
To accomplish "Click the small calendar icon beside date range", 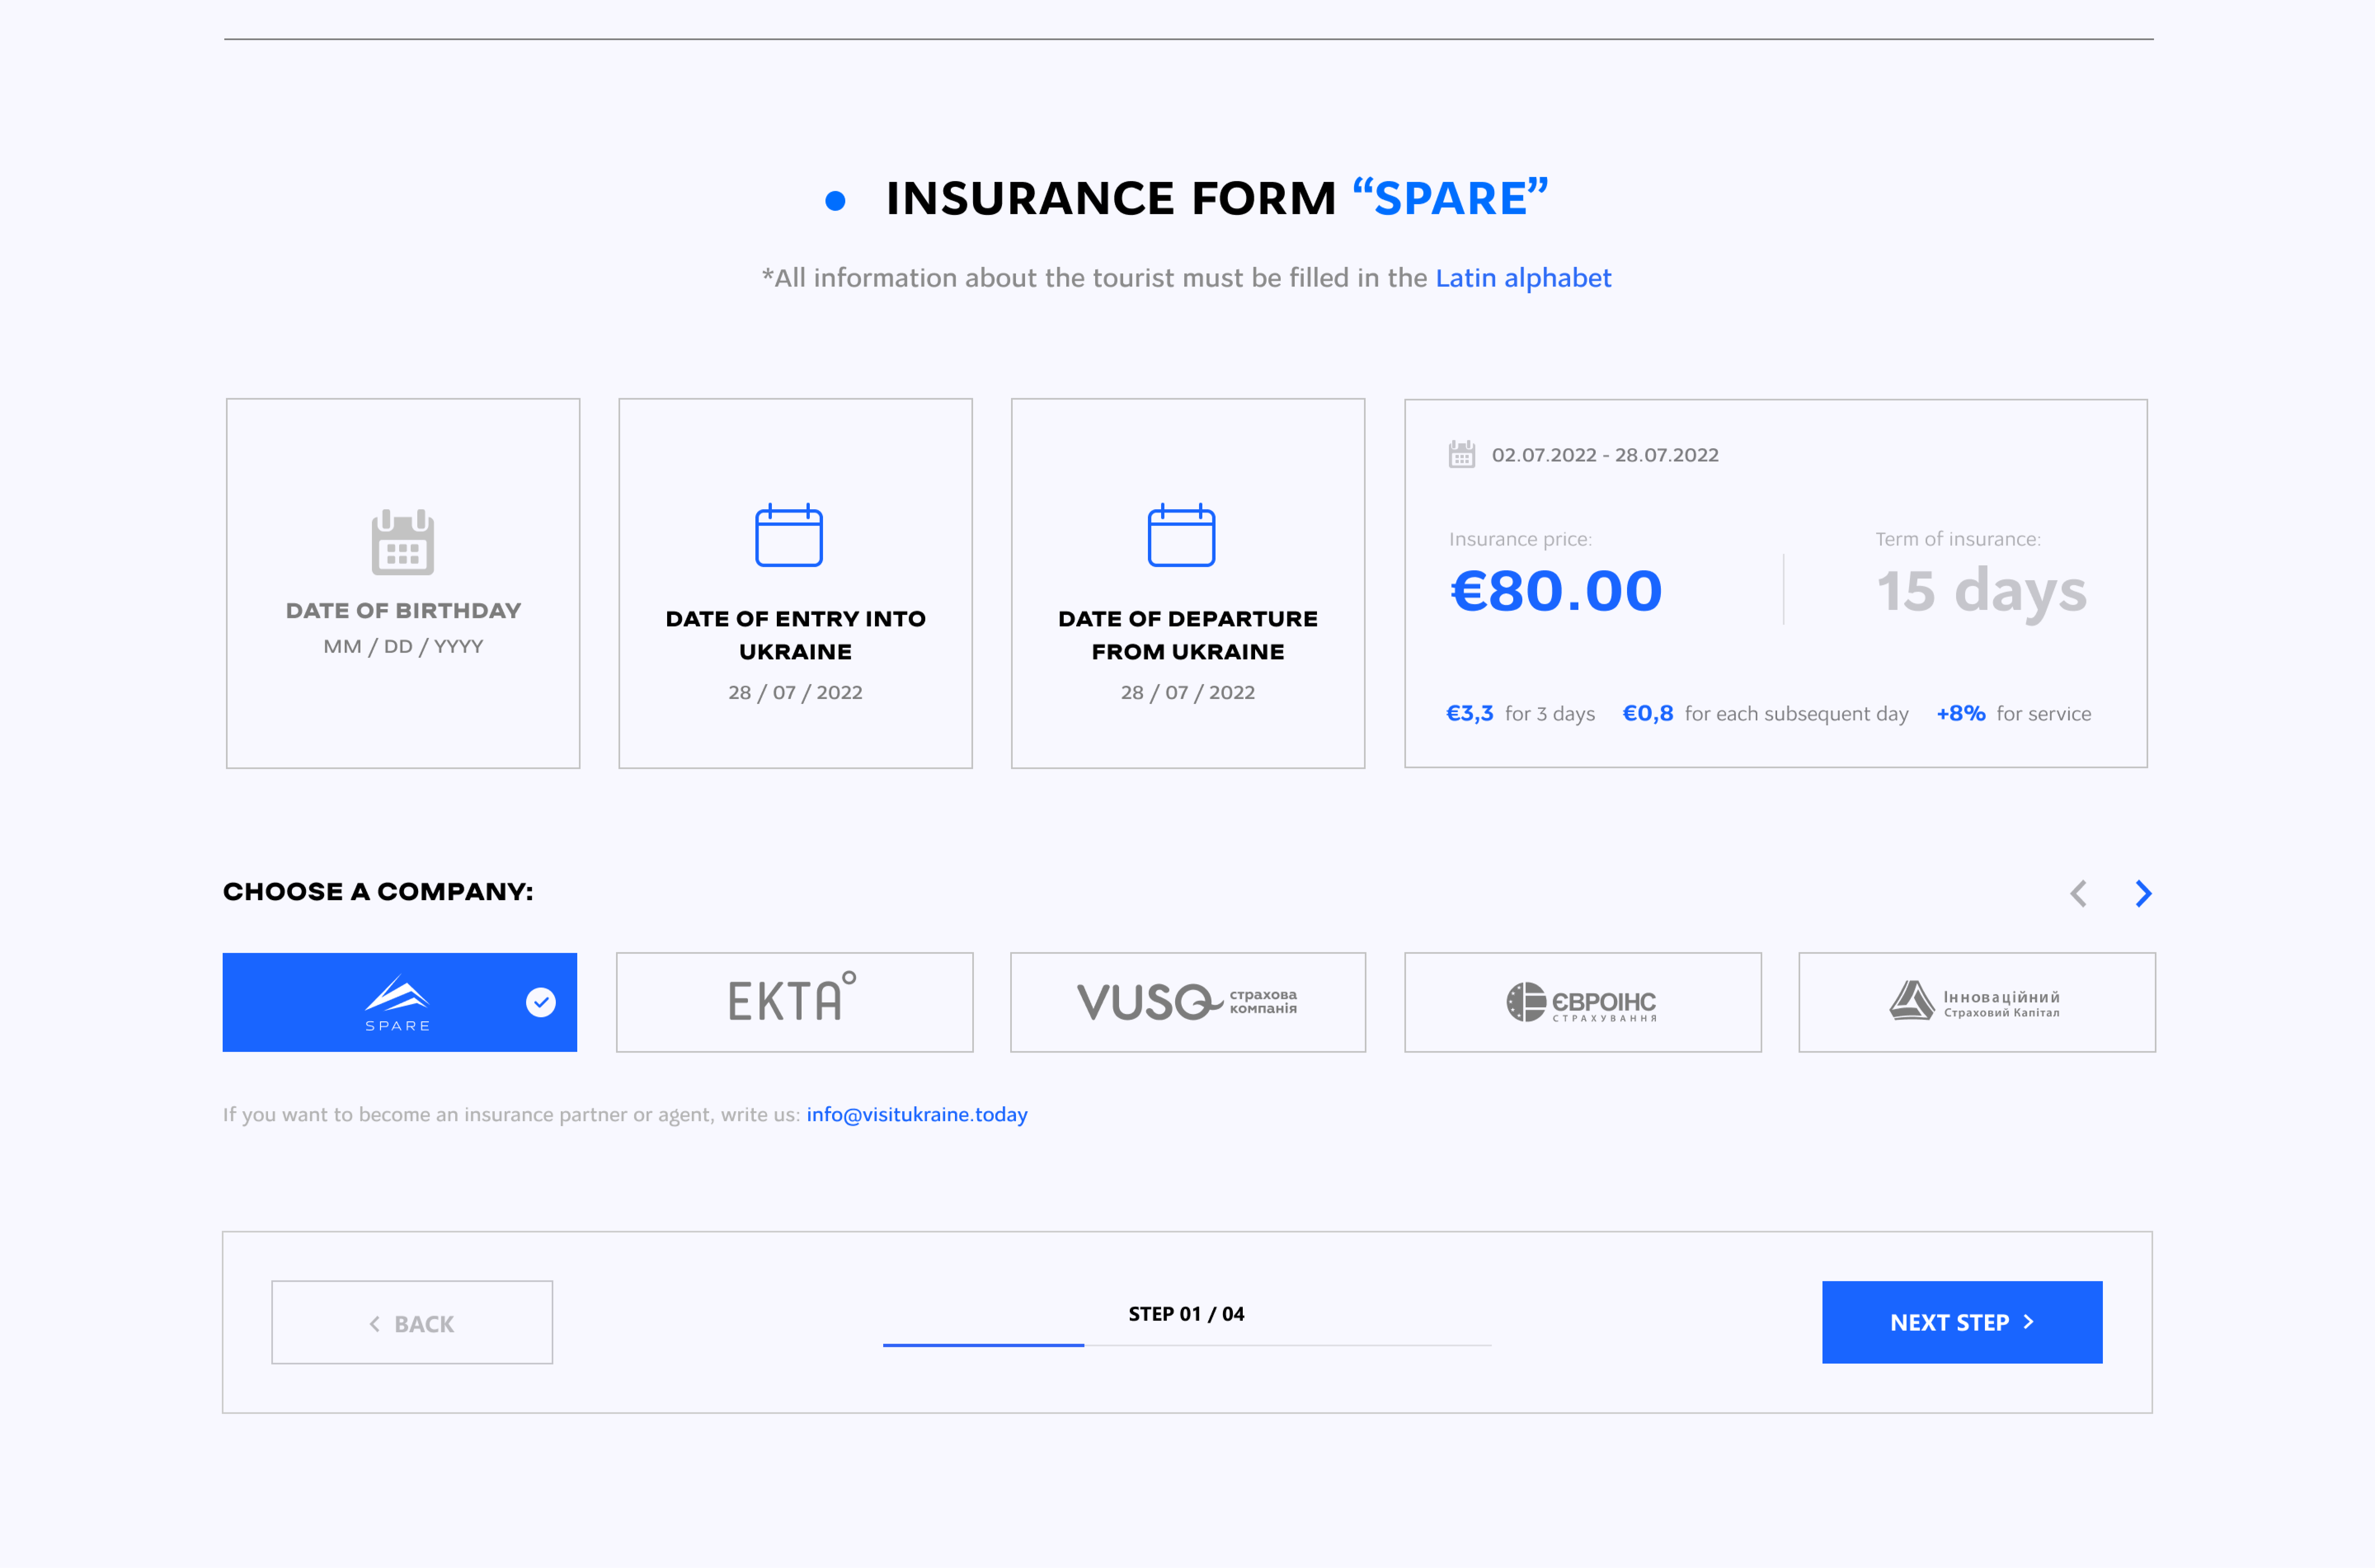I will 1461,455.
